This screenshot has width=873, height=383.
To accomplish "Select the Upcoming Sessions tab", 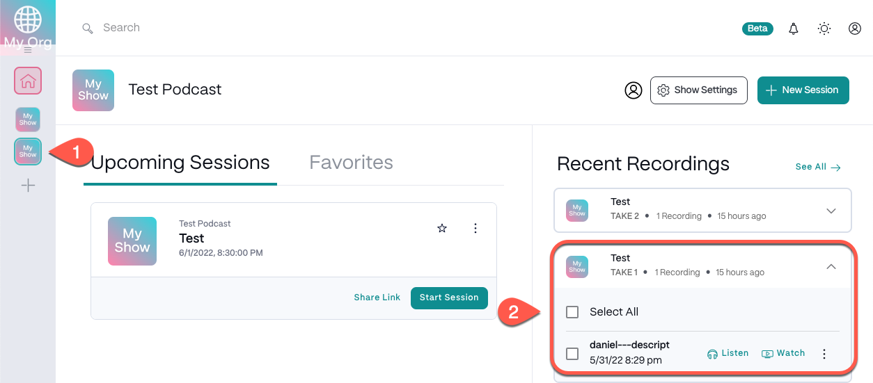I will coord(180,163).
